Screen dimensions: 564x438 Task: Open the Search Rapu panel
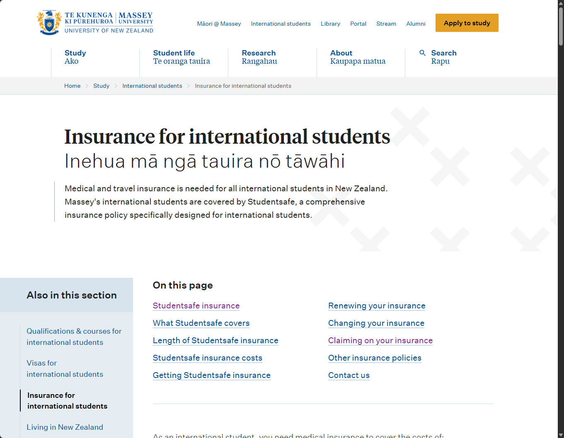444,57
